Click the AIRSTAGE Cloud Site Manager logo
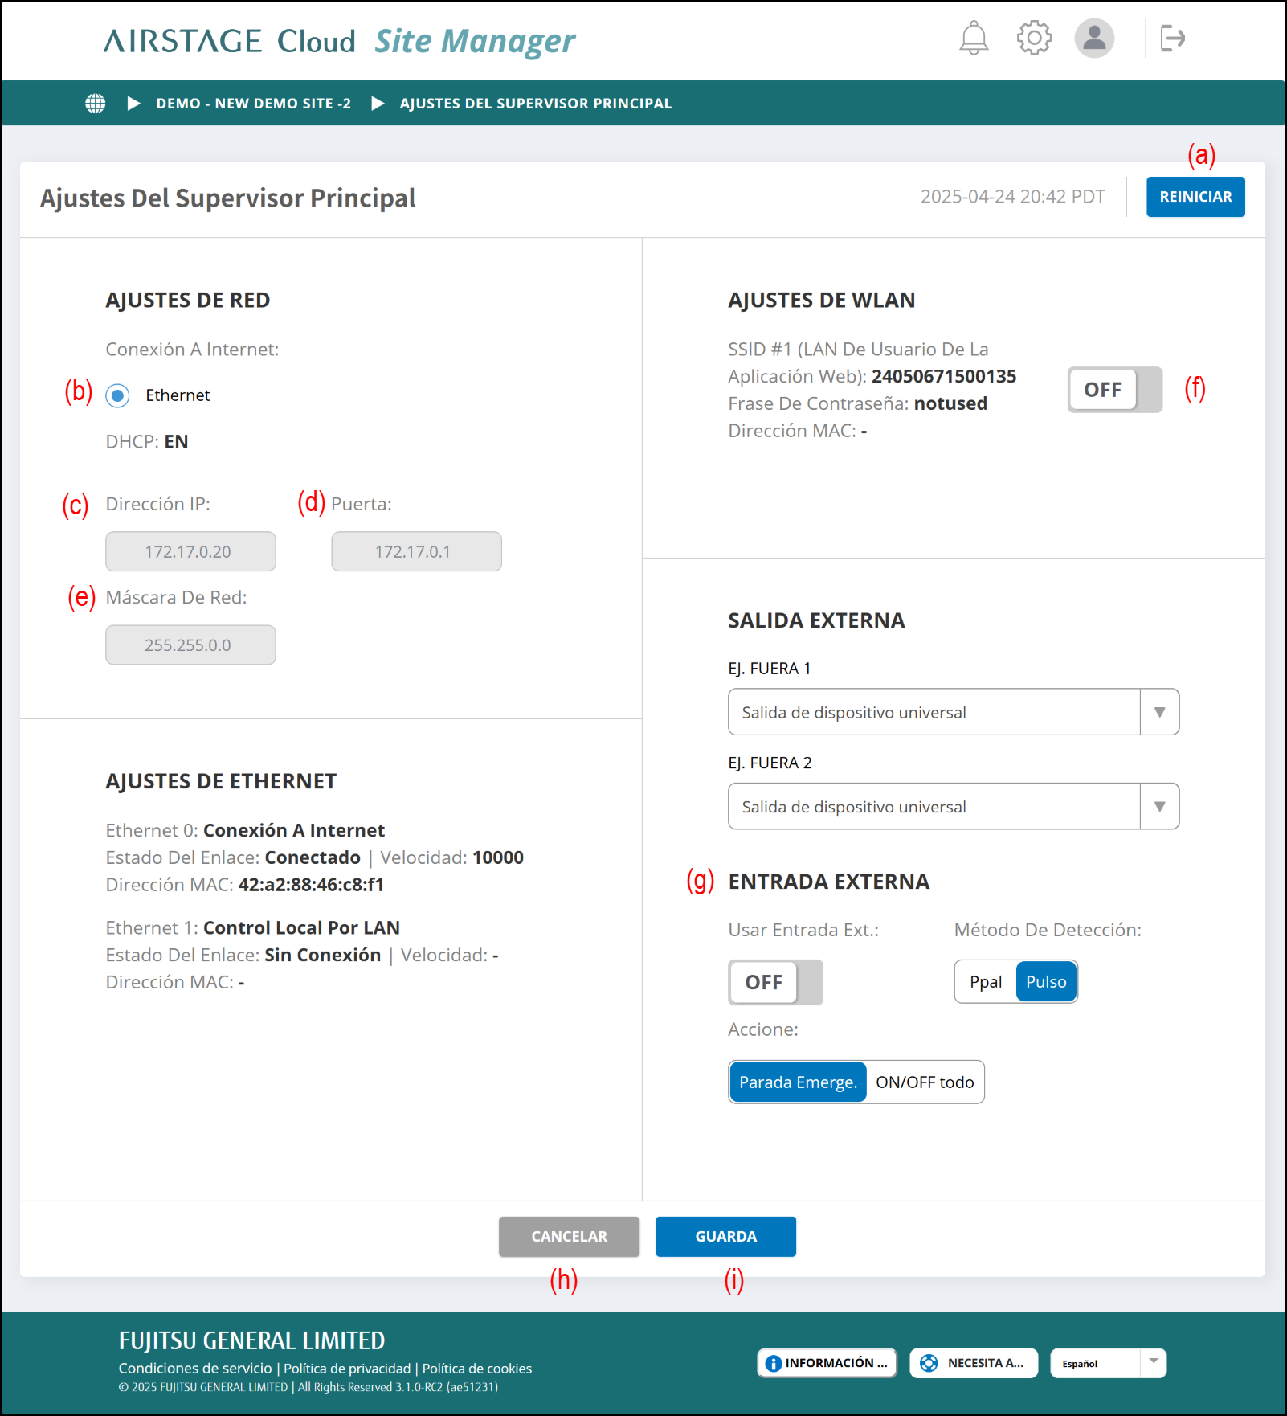 [339, 41]
